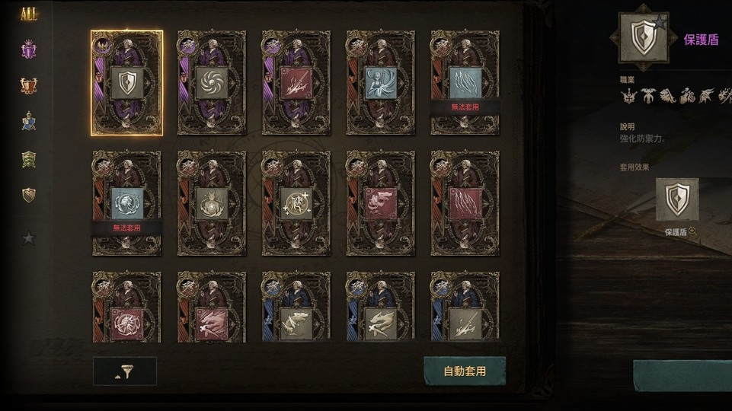
Task: Filter by red crest rarity icon
Action: pos(28,85)
